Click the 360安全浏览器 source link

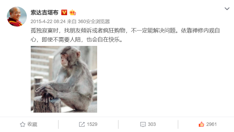(x=94, y=21)
